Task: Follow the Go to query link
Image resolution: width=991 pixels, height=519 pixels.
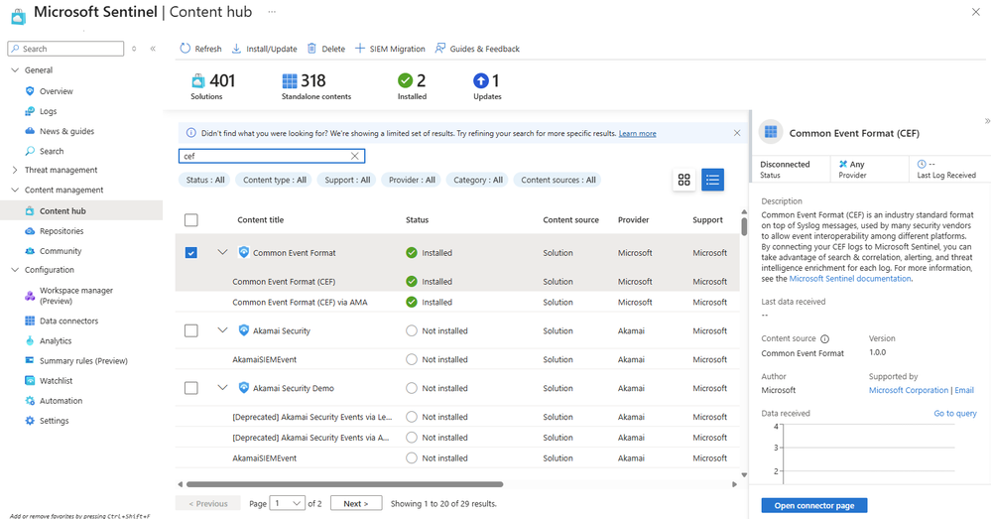Action: 954,413
